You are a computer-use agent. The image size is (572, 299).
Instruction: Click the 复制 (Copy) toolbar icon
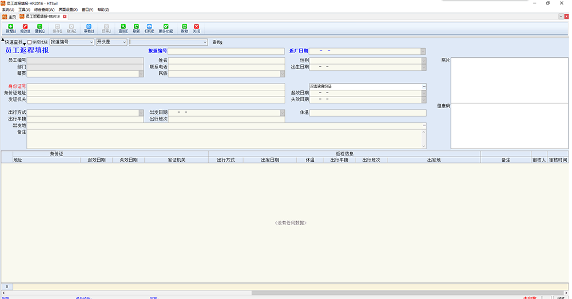[39, 28]
